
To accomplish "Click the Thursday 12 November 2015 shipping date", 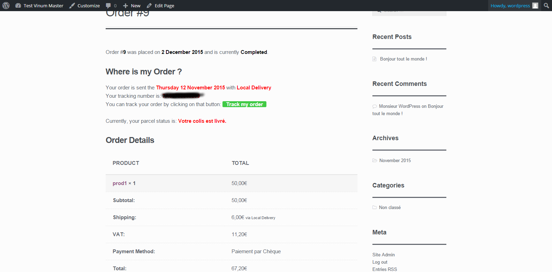I will 190,88.
